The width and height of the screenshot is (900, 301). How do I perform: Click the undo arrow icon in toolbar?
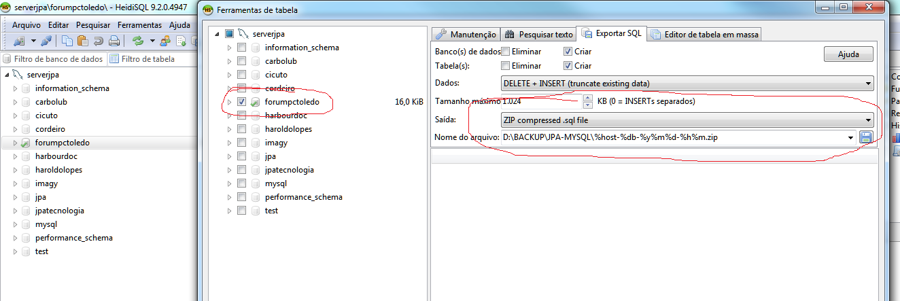[x=98, y=41]
